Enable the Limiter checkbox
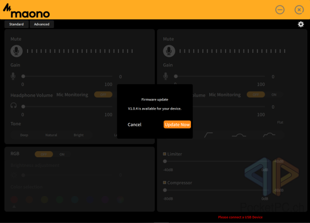Viewport: 310px width, 223px height. tap(164, 154)
